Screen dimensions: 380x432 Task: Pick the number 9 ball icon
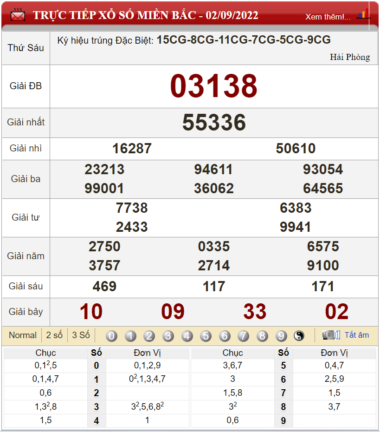(x=281, y=336)
